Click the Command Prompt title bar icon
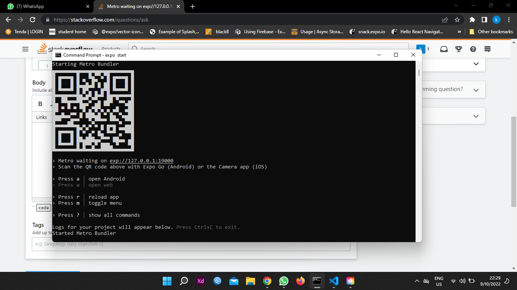517x290 pixels. click(58, 55)
